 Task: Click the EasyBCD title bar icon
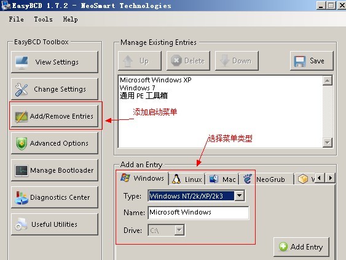click(6, 6)
